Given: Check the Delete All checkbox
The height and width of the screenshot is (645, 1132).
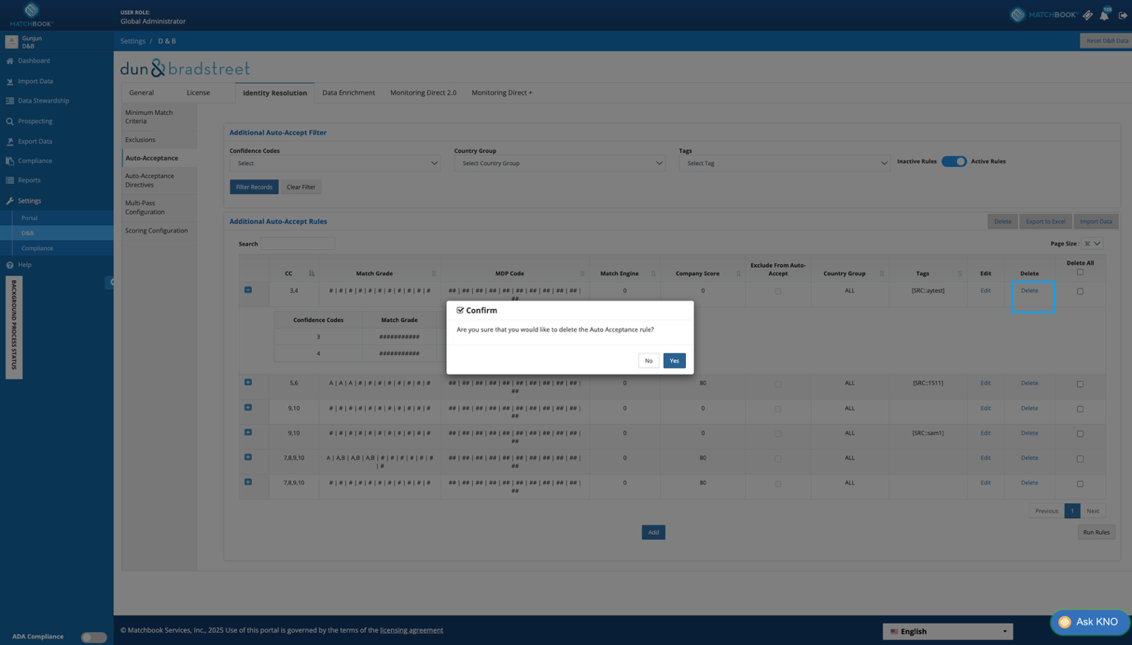Looking at the screenshot, I should pyautogui.click(x=1080, y=272).
